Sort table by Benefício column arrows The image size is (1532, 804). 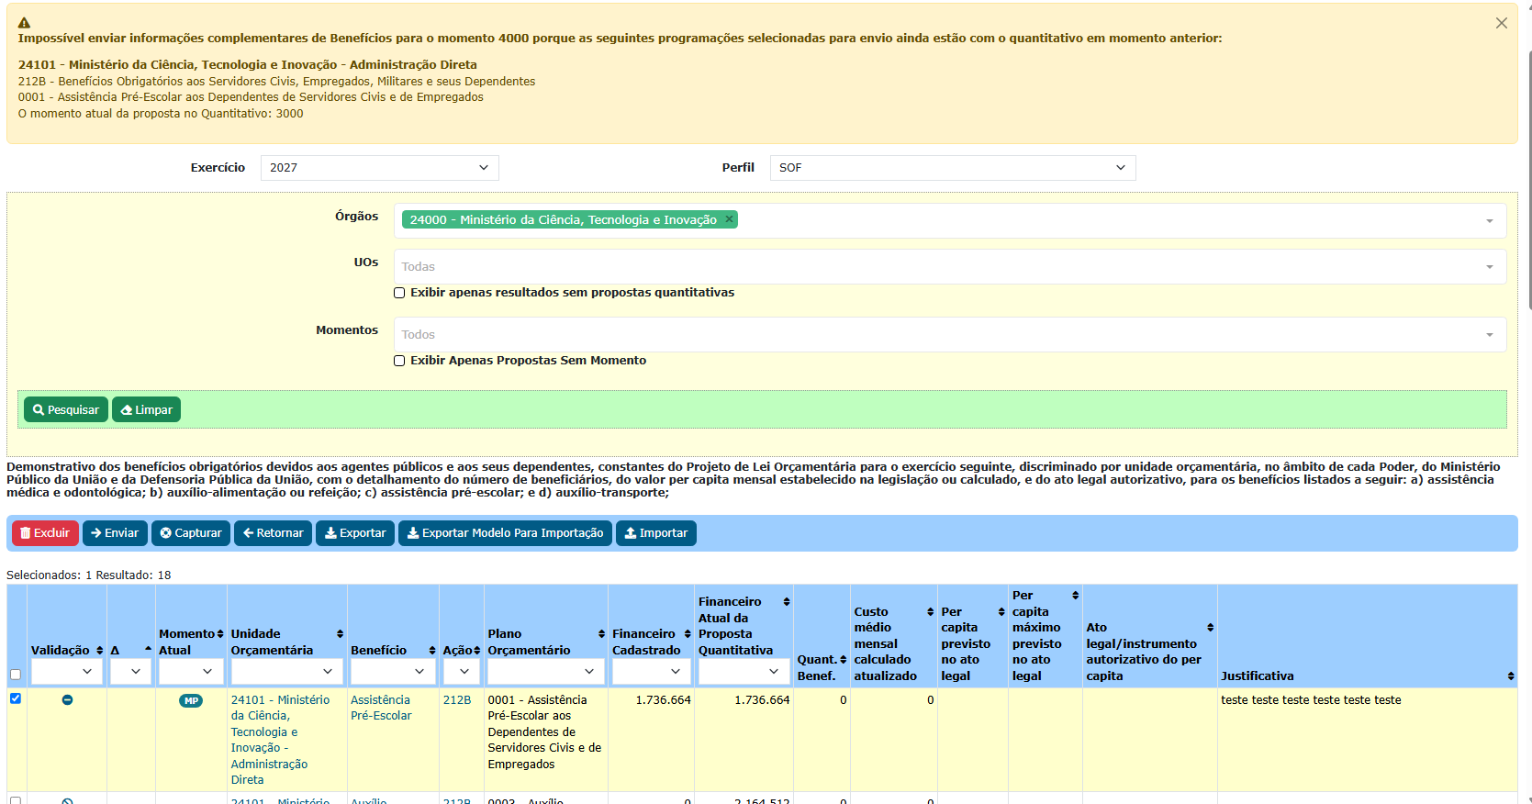point(431,650)
